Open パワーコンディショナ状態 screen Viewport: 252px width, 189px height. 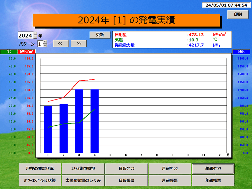click(x=40, y=180)
